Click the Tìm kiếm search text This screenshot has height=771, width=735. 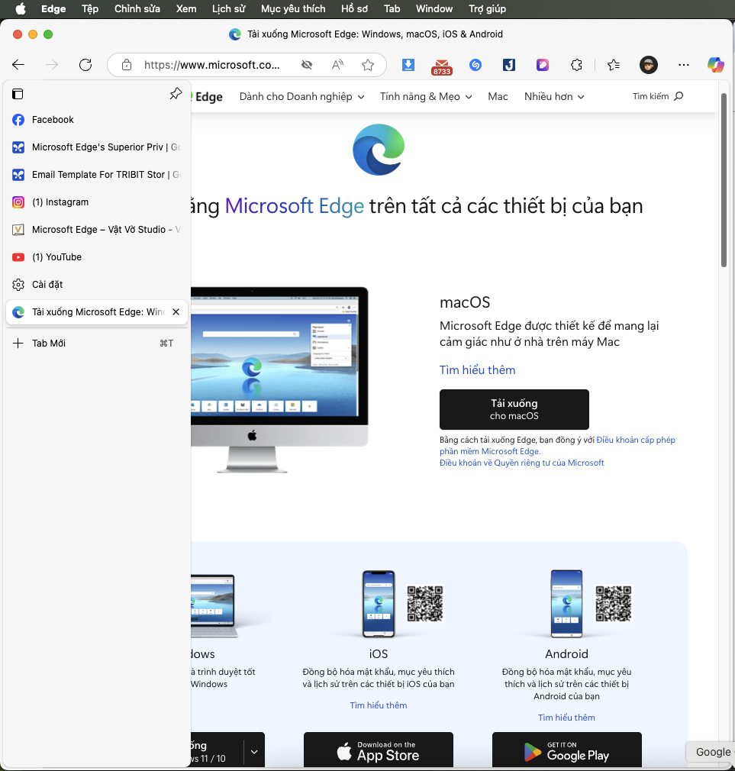[x=650, y=96]
